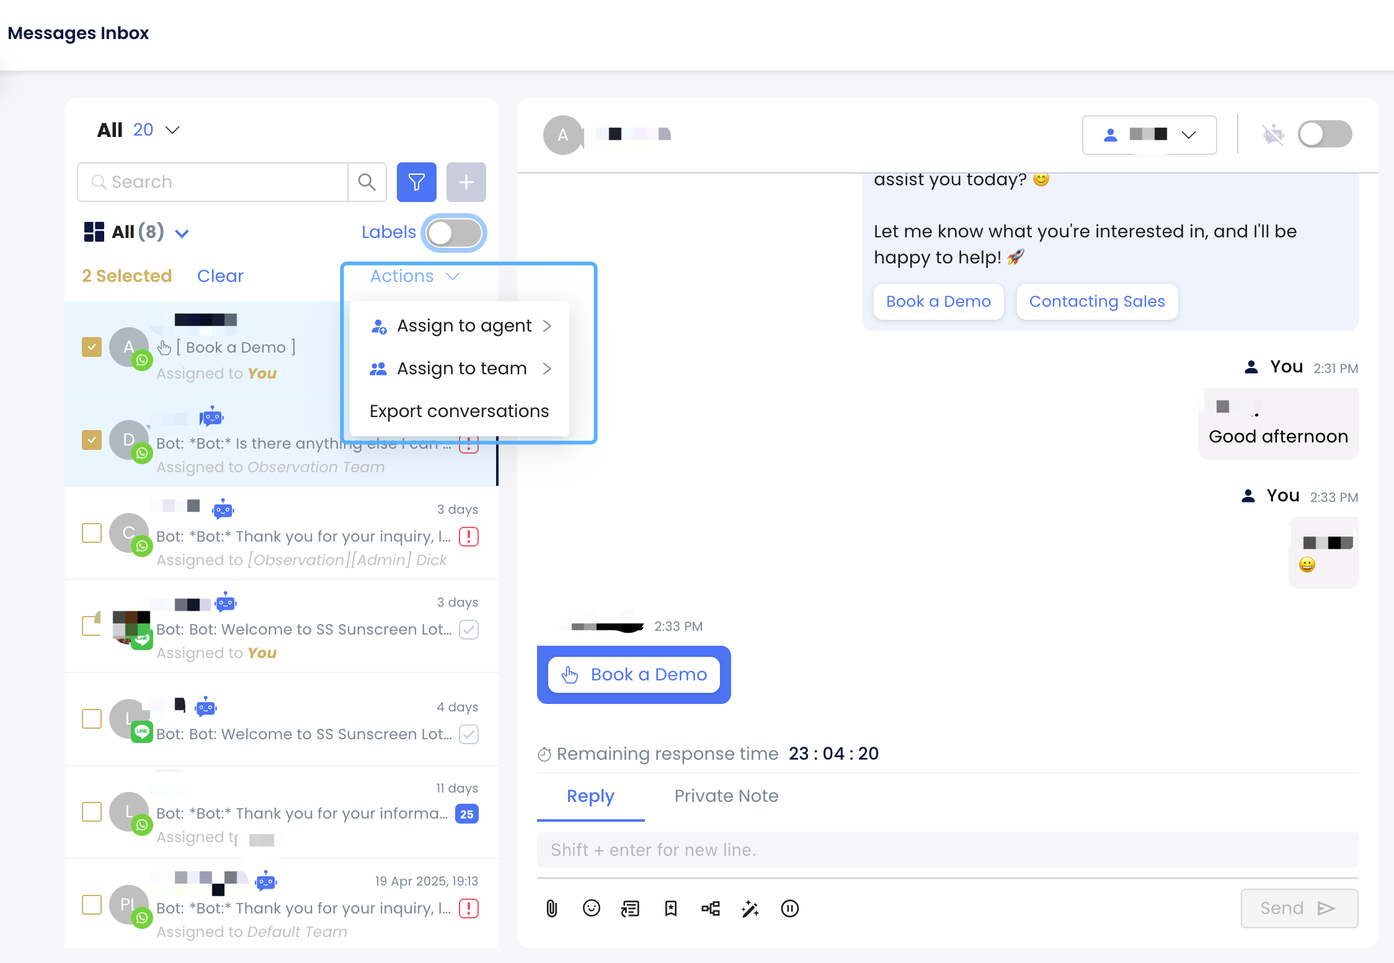
Task: Click the search magnifier icon
Action: pyautogui.click(x=367, y=182)
